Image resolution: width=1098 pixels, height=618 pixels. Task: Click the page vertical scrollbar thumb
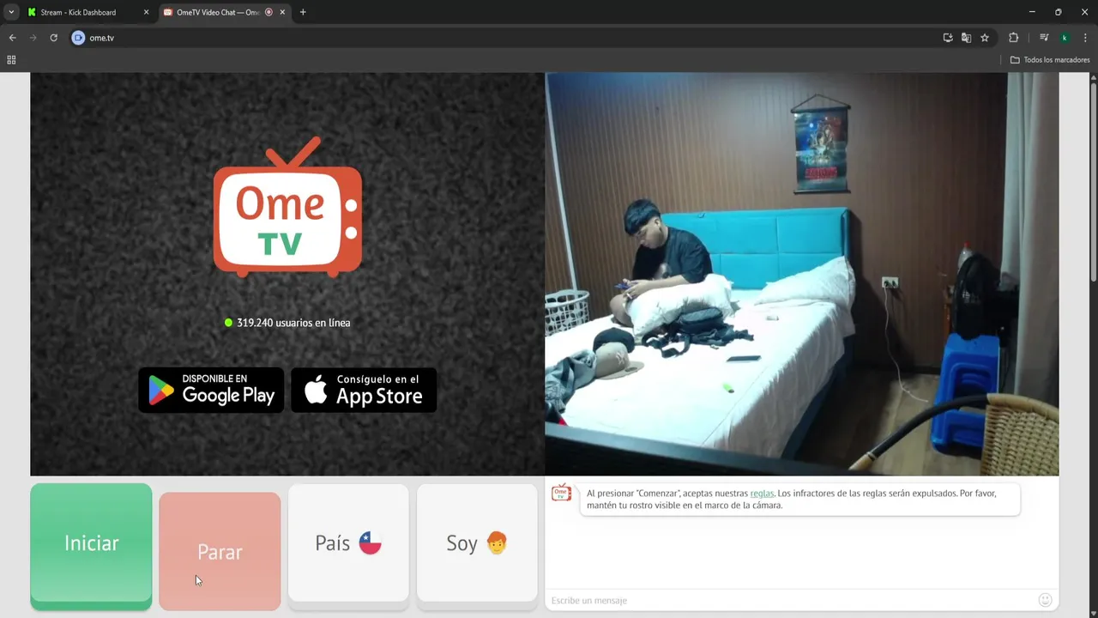[1094, 183]
